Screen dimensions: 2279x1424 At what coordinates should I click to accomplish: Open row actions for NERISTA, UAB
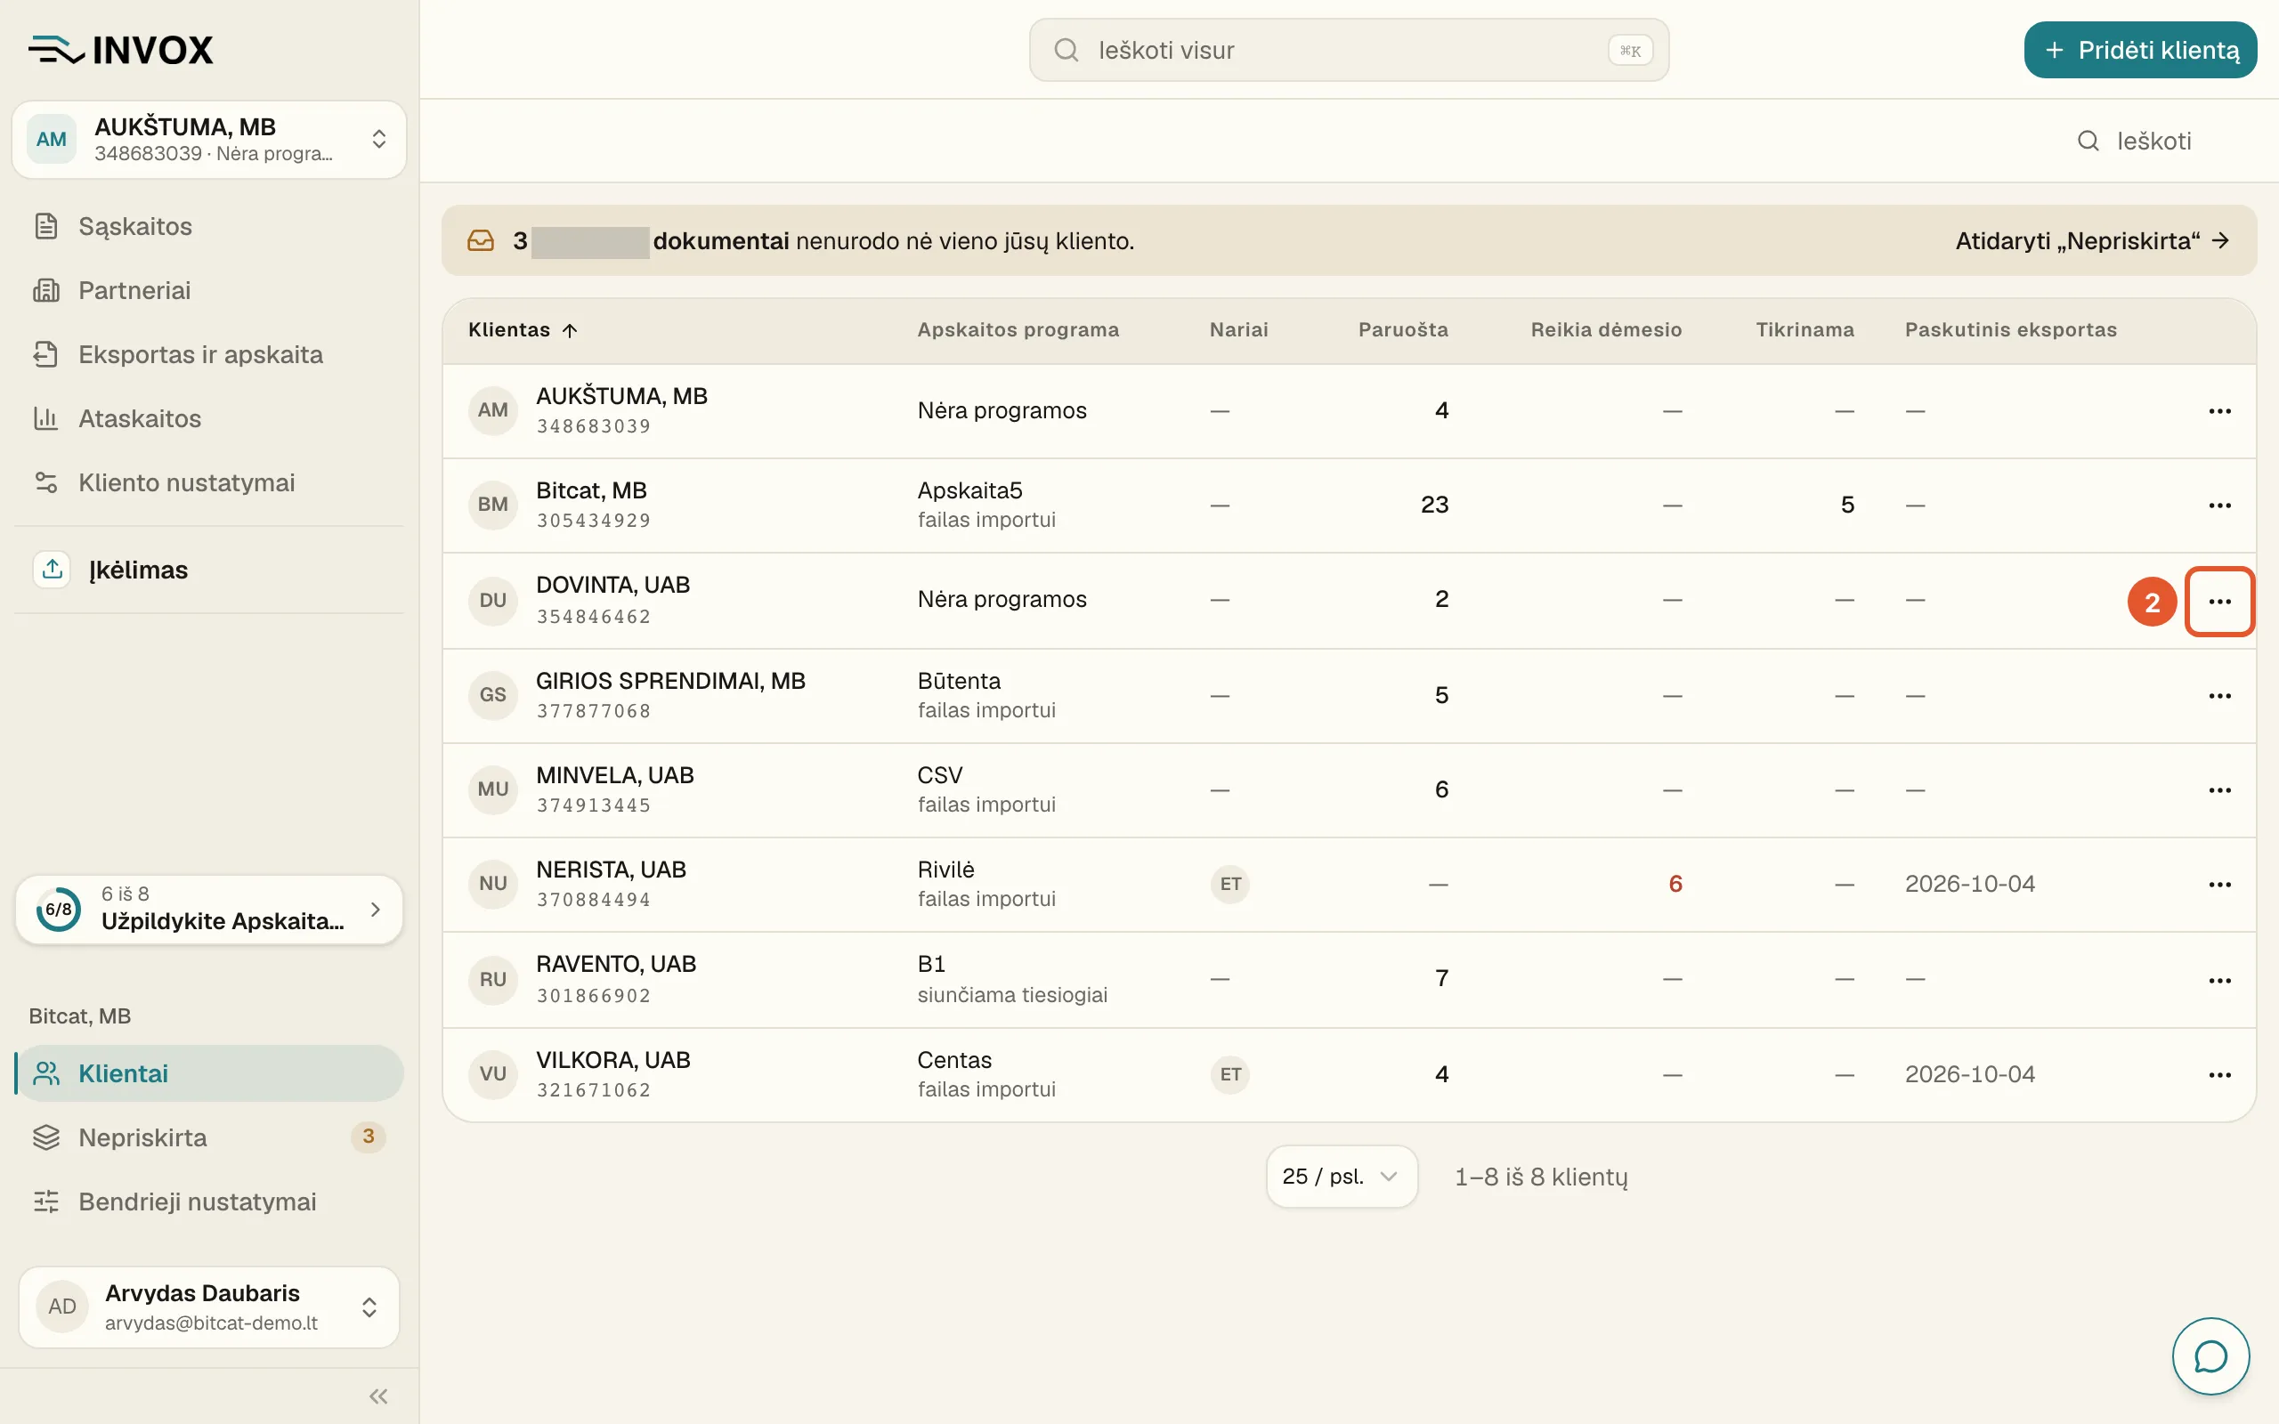pos(2219,884)
